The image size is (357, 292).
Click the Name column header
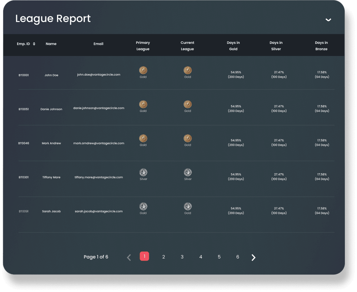point(51,44)
